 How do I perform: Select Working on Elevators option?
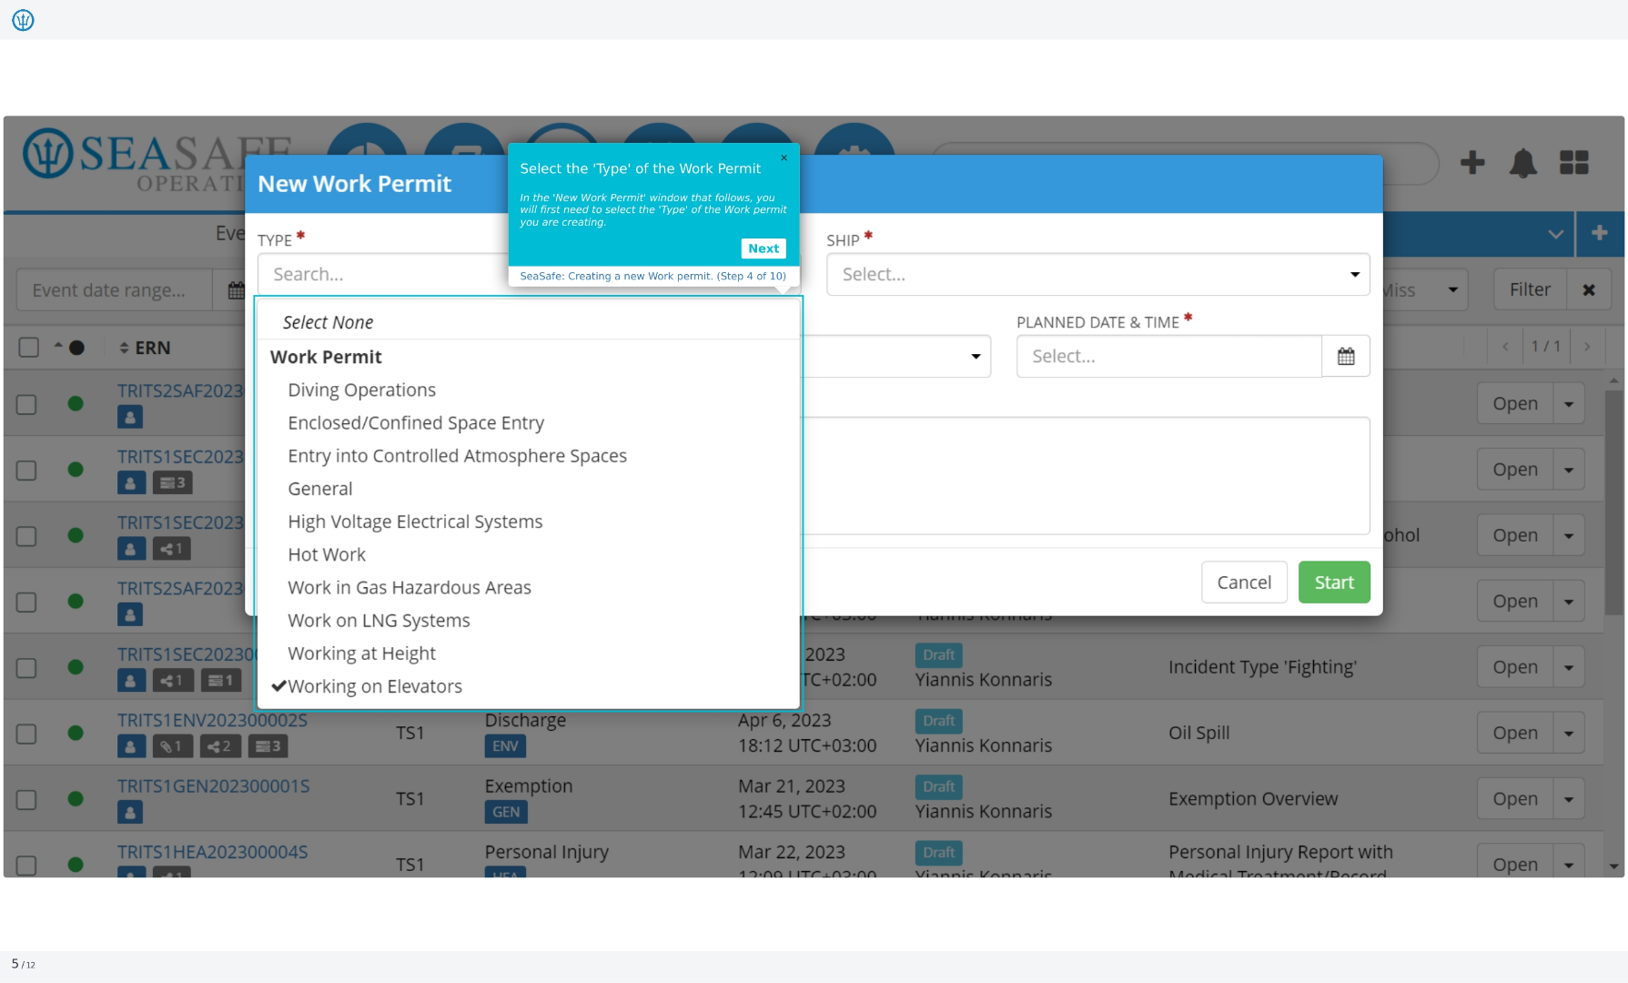pyautogui.click(x=375, y=686)
